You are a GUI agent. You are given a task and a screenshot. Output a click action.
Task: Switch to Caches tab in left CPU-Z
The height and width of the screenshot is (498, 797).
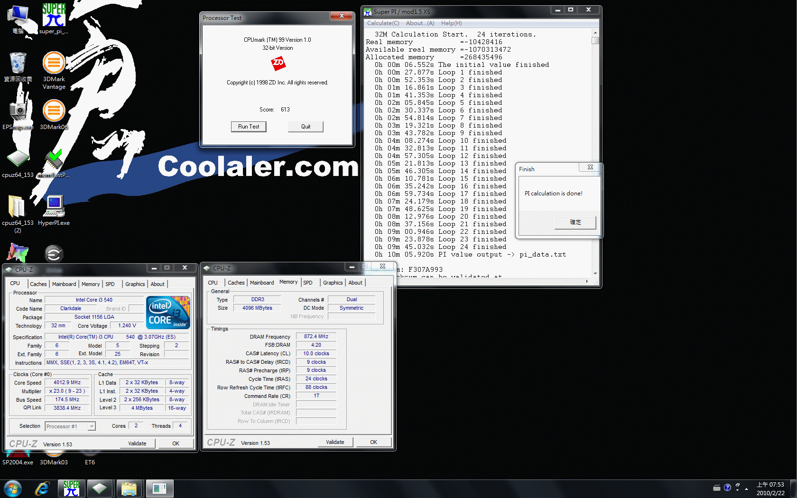click(38, 284)
